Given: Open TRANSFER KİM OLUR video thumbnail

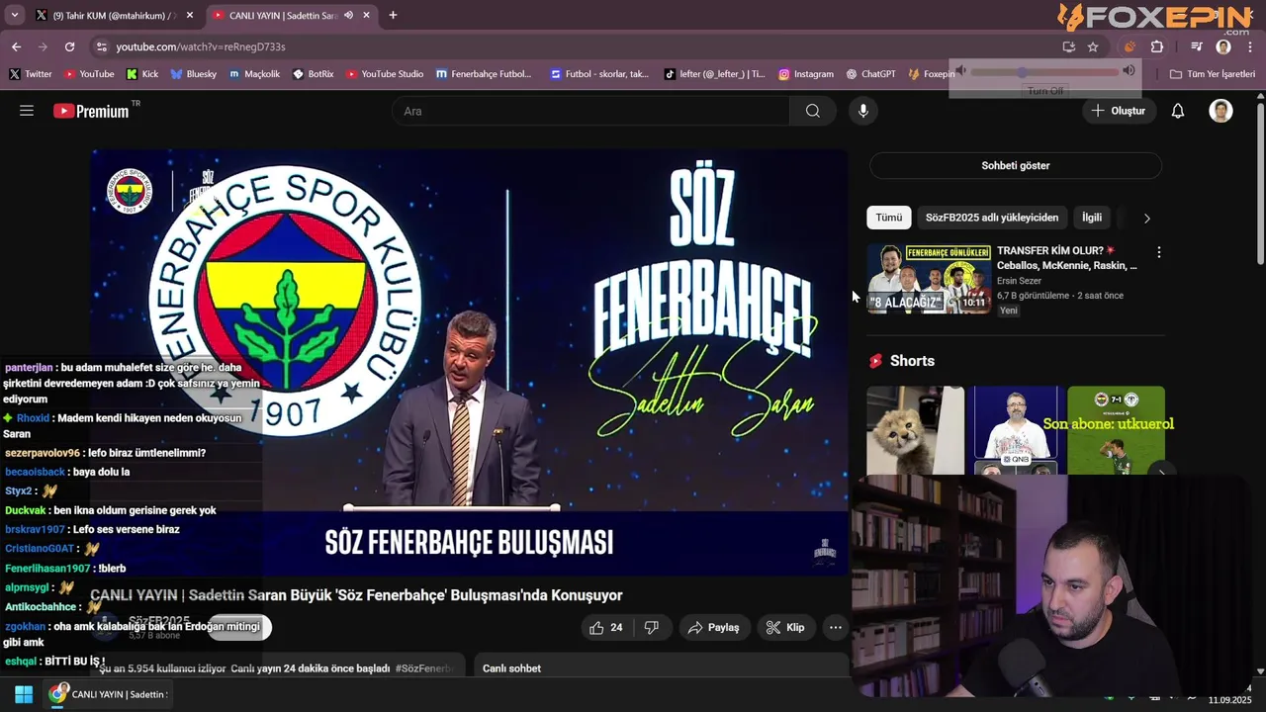Looking at the screenshot, I should tap(929, 279).
